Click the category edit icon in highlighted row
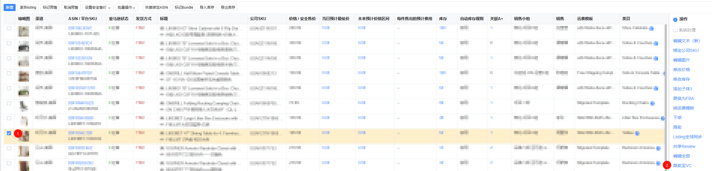 tap(637, 133)
